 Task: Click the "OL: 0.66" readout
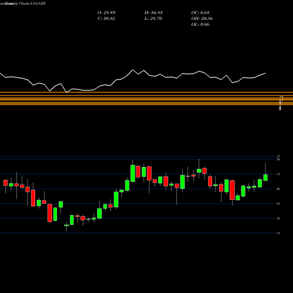(200, 25)
